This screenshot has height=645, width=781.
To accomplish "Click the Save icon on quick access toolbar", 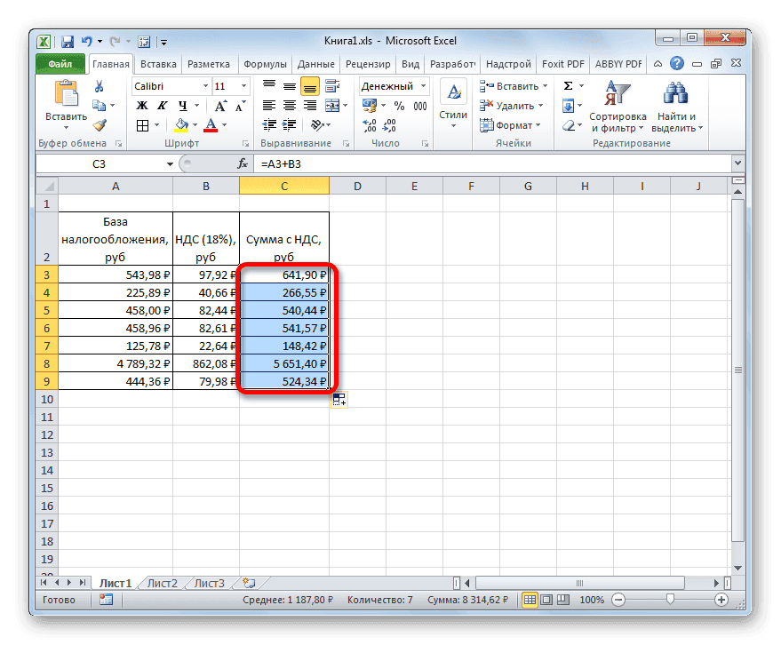I will coord(67,41).
